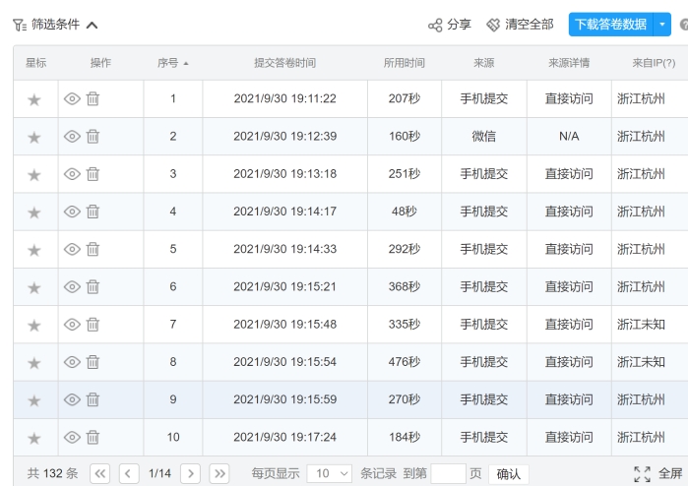Image resolution: width=688 pixels, height=486 pixels.
Task: Toggle star on response row 5
Action: click(x=34, y=250)
